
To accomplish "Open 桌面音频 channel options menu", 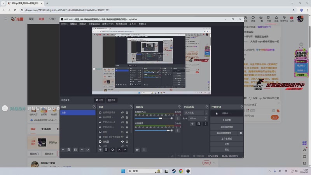I will pos(178,130).
